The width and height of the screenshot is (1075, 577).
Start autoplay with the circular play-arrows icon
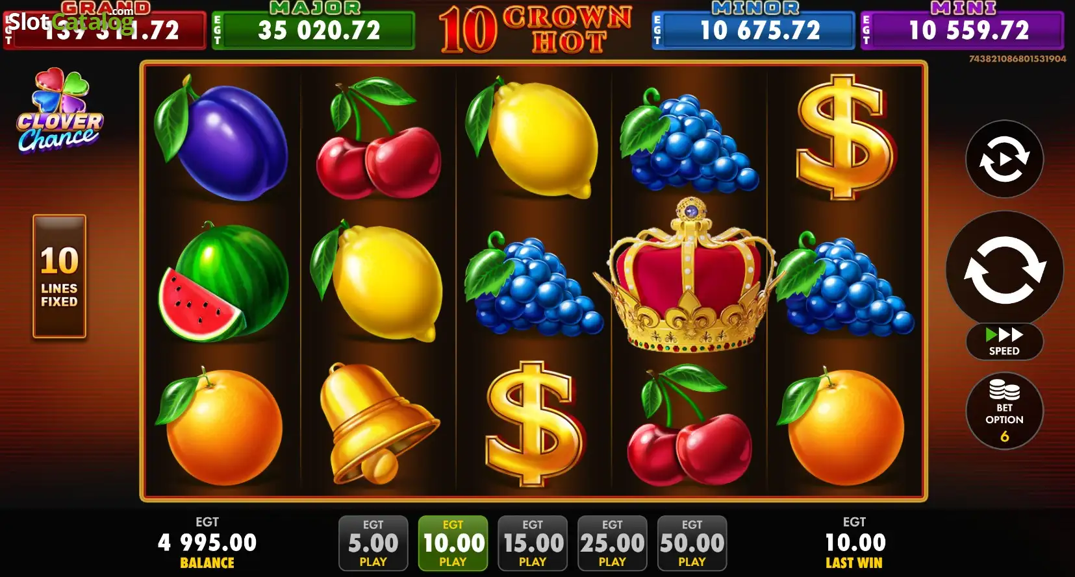point(1004,159)
